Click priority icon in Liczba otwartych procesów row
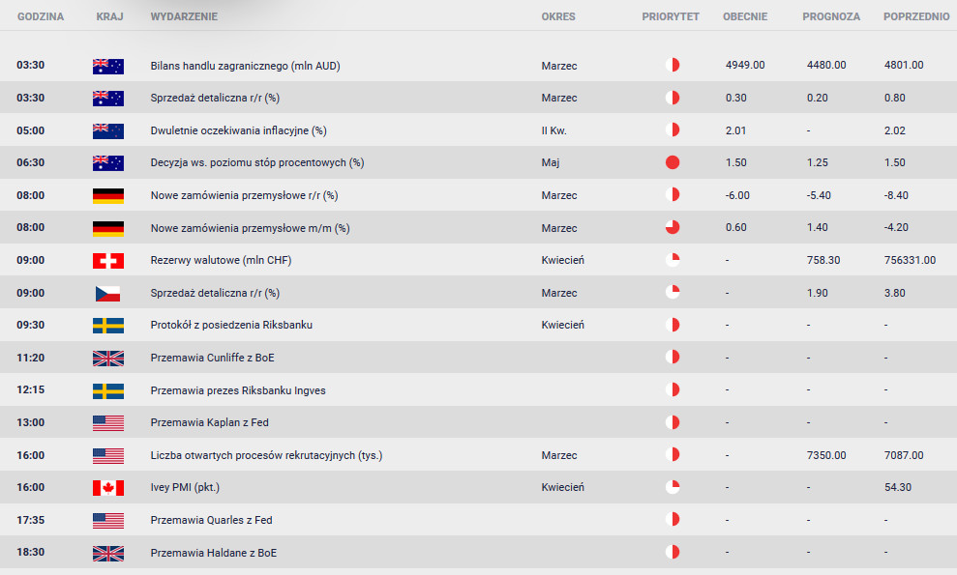The height and width of the screenshot is (575, 957). tap(673, 454)
